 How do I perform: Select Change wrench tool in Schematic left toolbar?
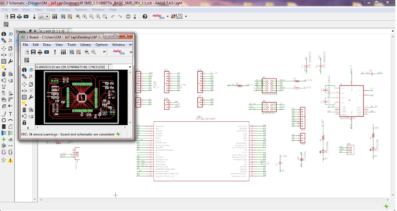coord(10,61)
